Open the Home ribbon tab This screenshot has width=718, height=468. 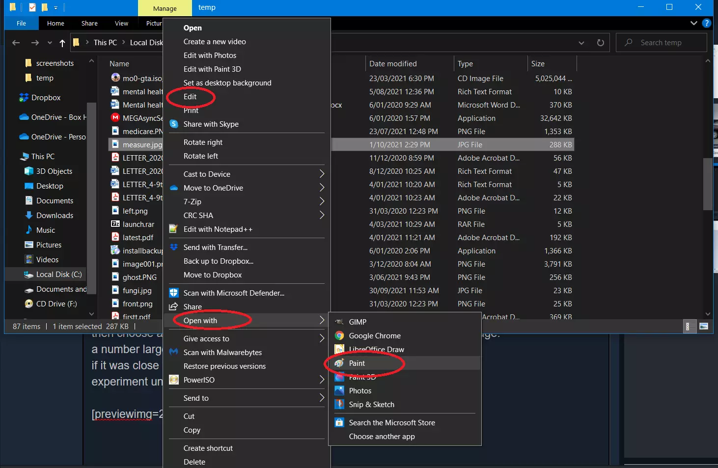pyautogui.click(x=55, y=23)
